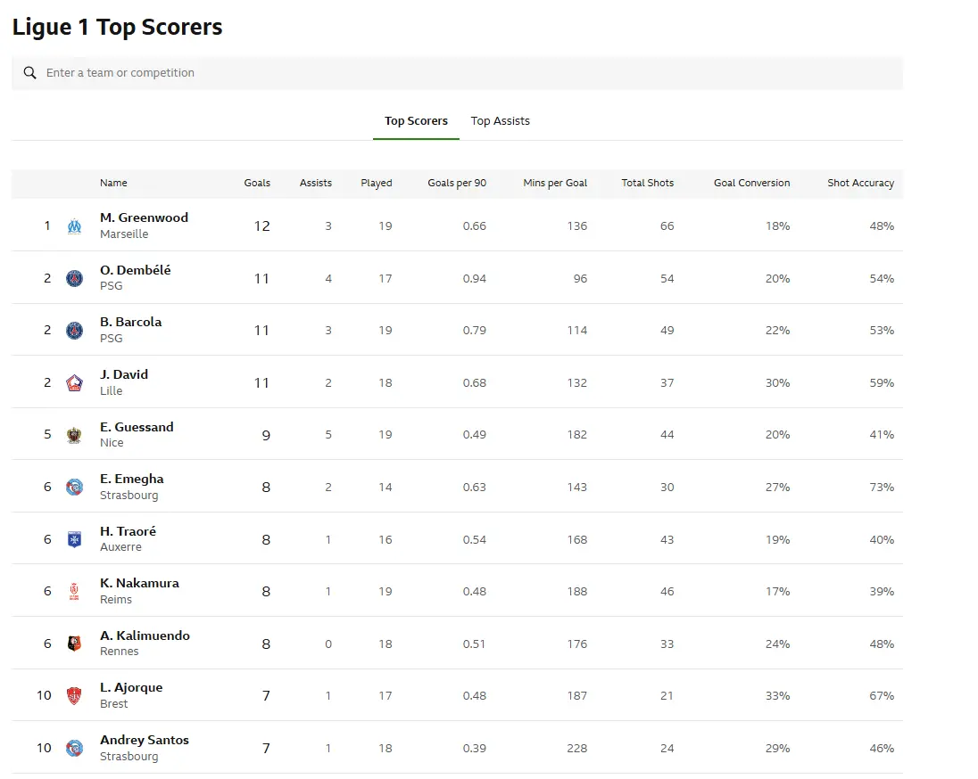Image resolution: width=978 pixels, height=779 pixels.
Task: Focus the team or competition search field
Action: click(464, 73)
